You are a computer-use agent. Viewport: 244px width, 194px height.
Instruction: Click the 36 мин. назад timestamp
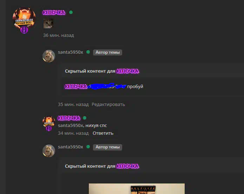(59, 35)
